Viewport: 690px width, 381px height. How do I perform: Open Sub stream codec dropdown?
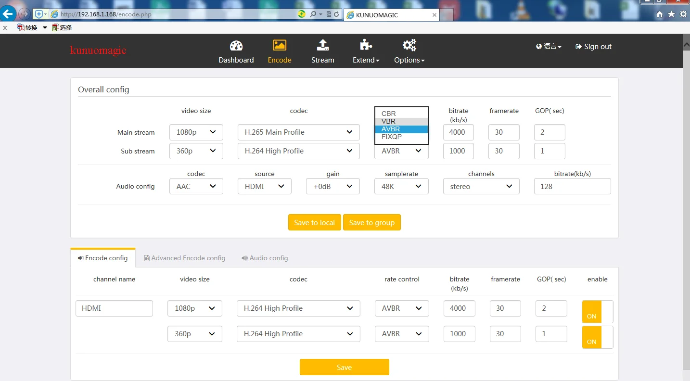(299, 151)
